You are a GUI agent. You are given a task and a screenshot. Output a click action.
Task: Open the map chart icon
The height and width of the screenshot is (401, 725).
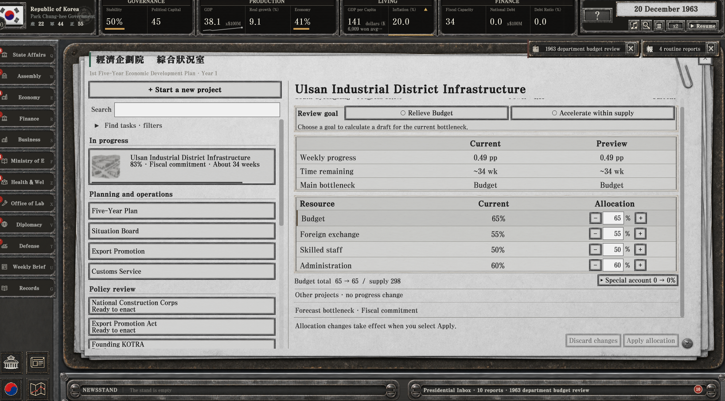pyautogui.click(x=38, y=389)
